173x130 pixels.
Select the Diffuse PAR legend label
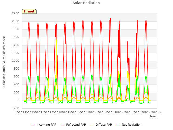click(104, 125)
